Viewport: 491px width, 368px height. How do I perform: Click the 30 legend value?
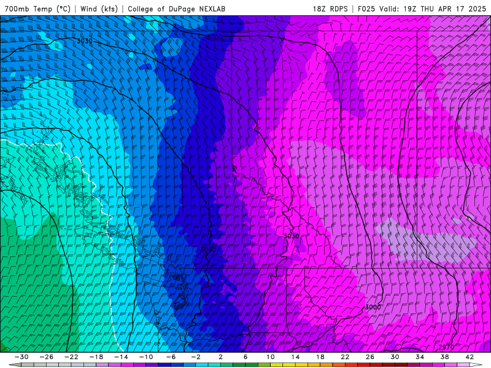click(x=395, y=357)
